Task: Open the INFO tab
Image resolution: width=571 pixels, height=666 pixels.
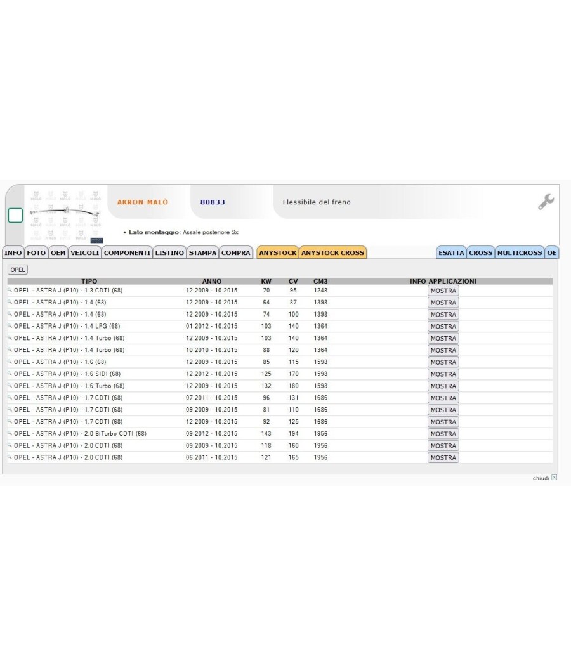Action: [13, 252]
